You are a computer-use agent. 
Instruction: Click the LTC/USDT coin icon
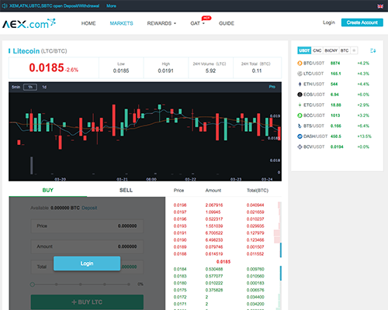300,74
